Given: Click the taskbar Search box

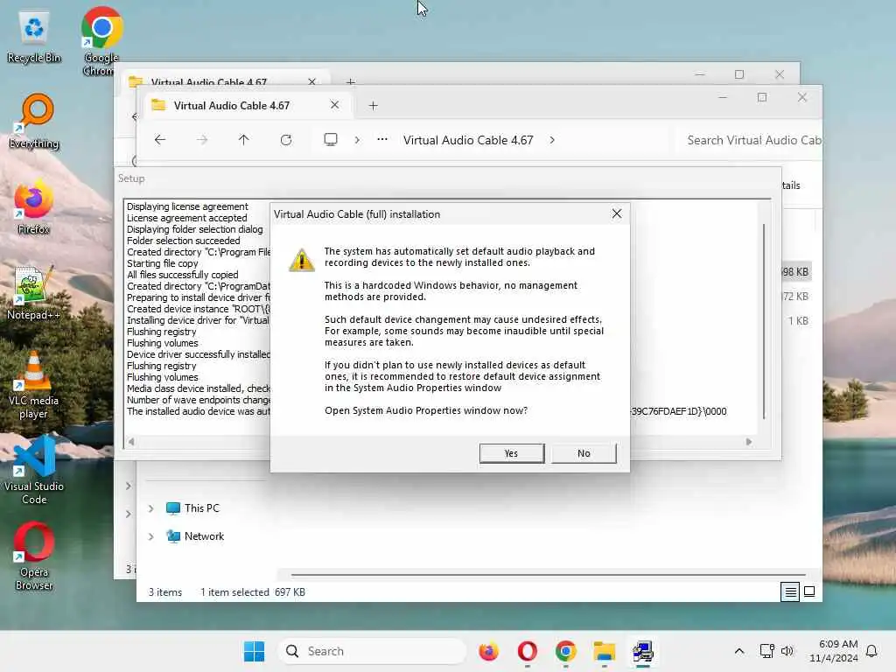Looking at the screenshot, I should pos(373,651).
